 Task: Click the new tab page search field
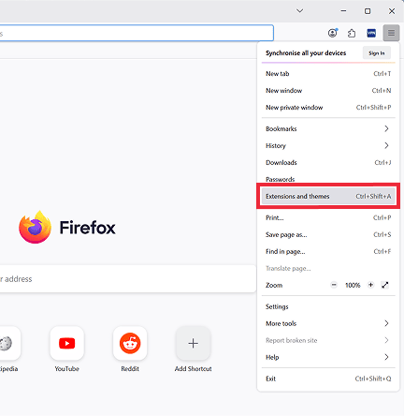pos(128,279)
